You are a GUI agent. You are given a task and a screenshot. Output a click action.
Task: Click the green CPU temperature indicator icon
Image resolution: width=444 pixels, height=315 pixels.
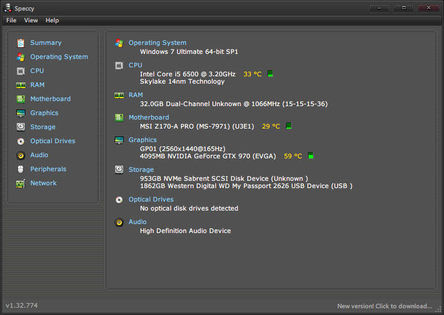point(270,74)
